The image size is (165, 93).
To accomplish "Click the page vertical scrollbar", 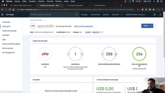I will (x=164, y=35).
